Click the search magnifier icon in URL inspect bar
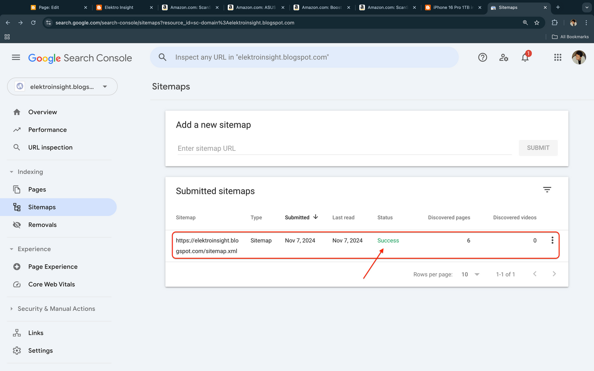 pyautogui.click(x=162, y=57)
